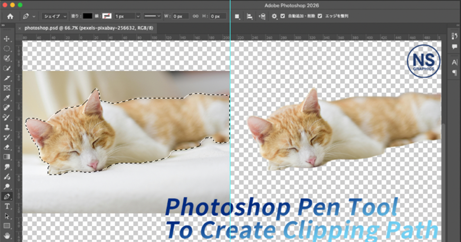Image resolution: width=461 pixels, height=242 pixels.
Task: Open the stroke line style dropdown
Action: click(x=152, y=16)
